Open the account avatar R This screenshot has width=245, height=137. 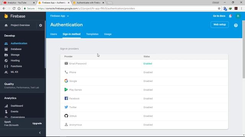(x=238, y=16)
